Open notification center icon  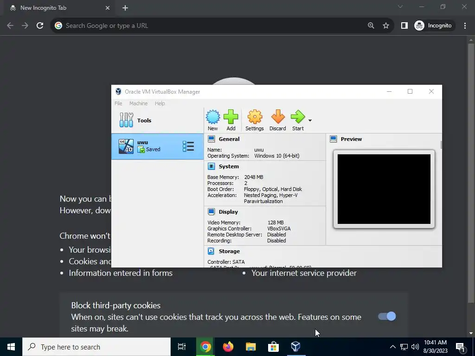(x=460, y=347)
